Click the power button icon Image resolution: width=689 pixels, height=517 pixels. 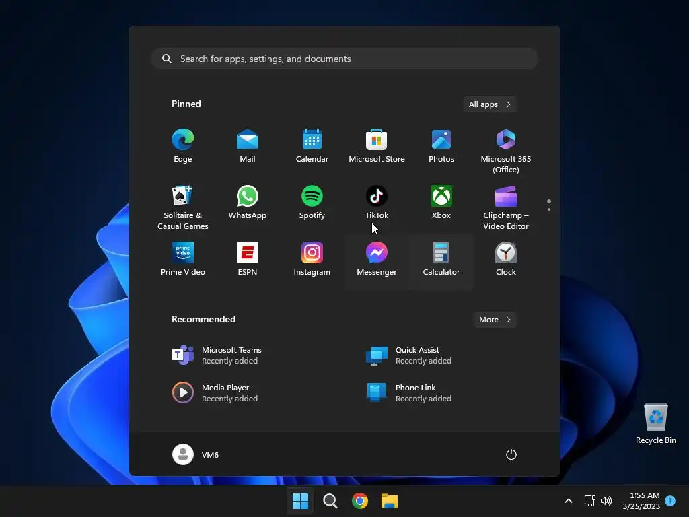point(511,454)
